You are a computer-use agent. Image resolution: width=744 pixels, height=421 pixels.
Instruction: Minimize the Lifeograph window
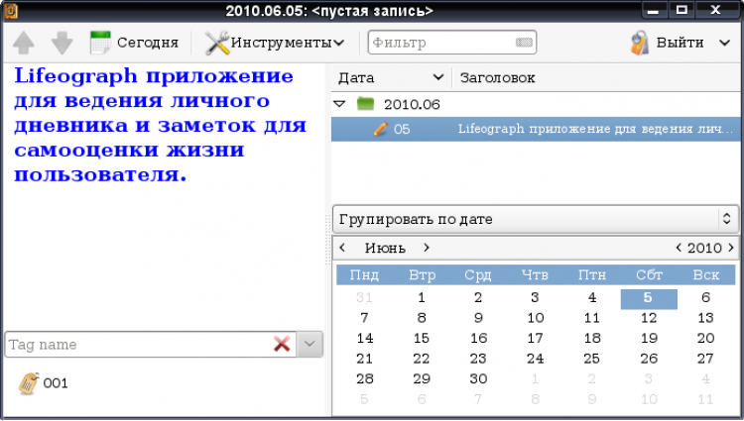(x=653, y=10)
